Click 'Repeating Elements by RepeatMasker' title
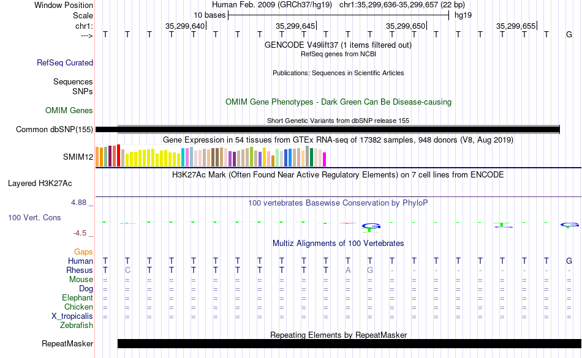This screenshot has width=582, height=358. click(x=338, y=335)
